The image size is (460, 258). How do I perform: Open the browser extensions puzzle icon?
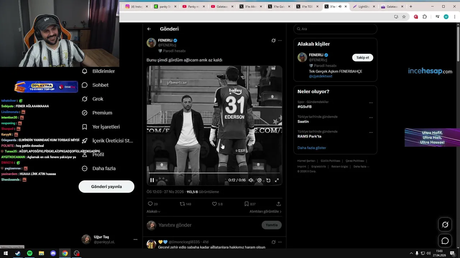(x=425, y=16)
